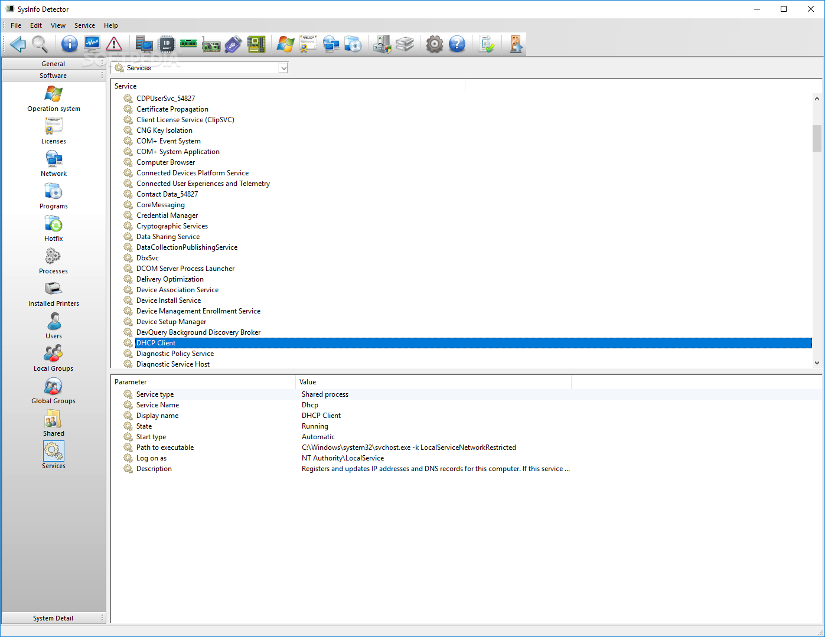Open the license certificate toolbar icon
The height and width of the screenshot is (637, 825).
[308, 44]
